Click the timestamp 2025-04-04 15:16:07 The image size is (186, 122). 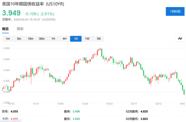(27, 20)
